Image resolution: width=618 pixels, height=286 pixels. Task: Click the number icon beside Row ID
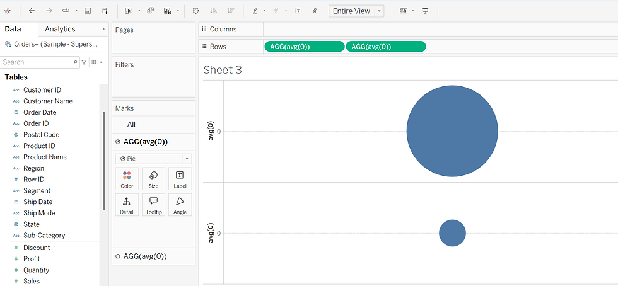(x=16, y=180)
